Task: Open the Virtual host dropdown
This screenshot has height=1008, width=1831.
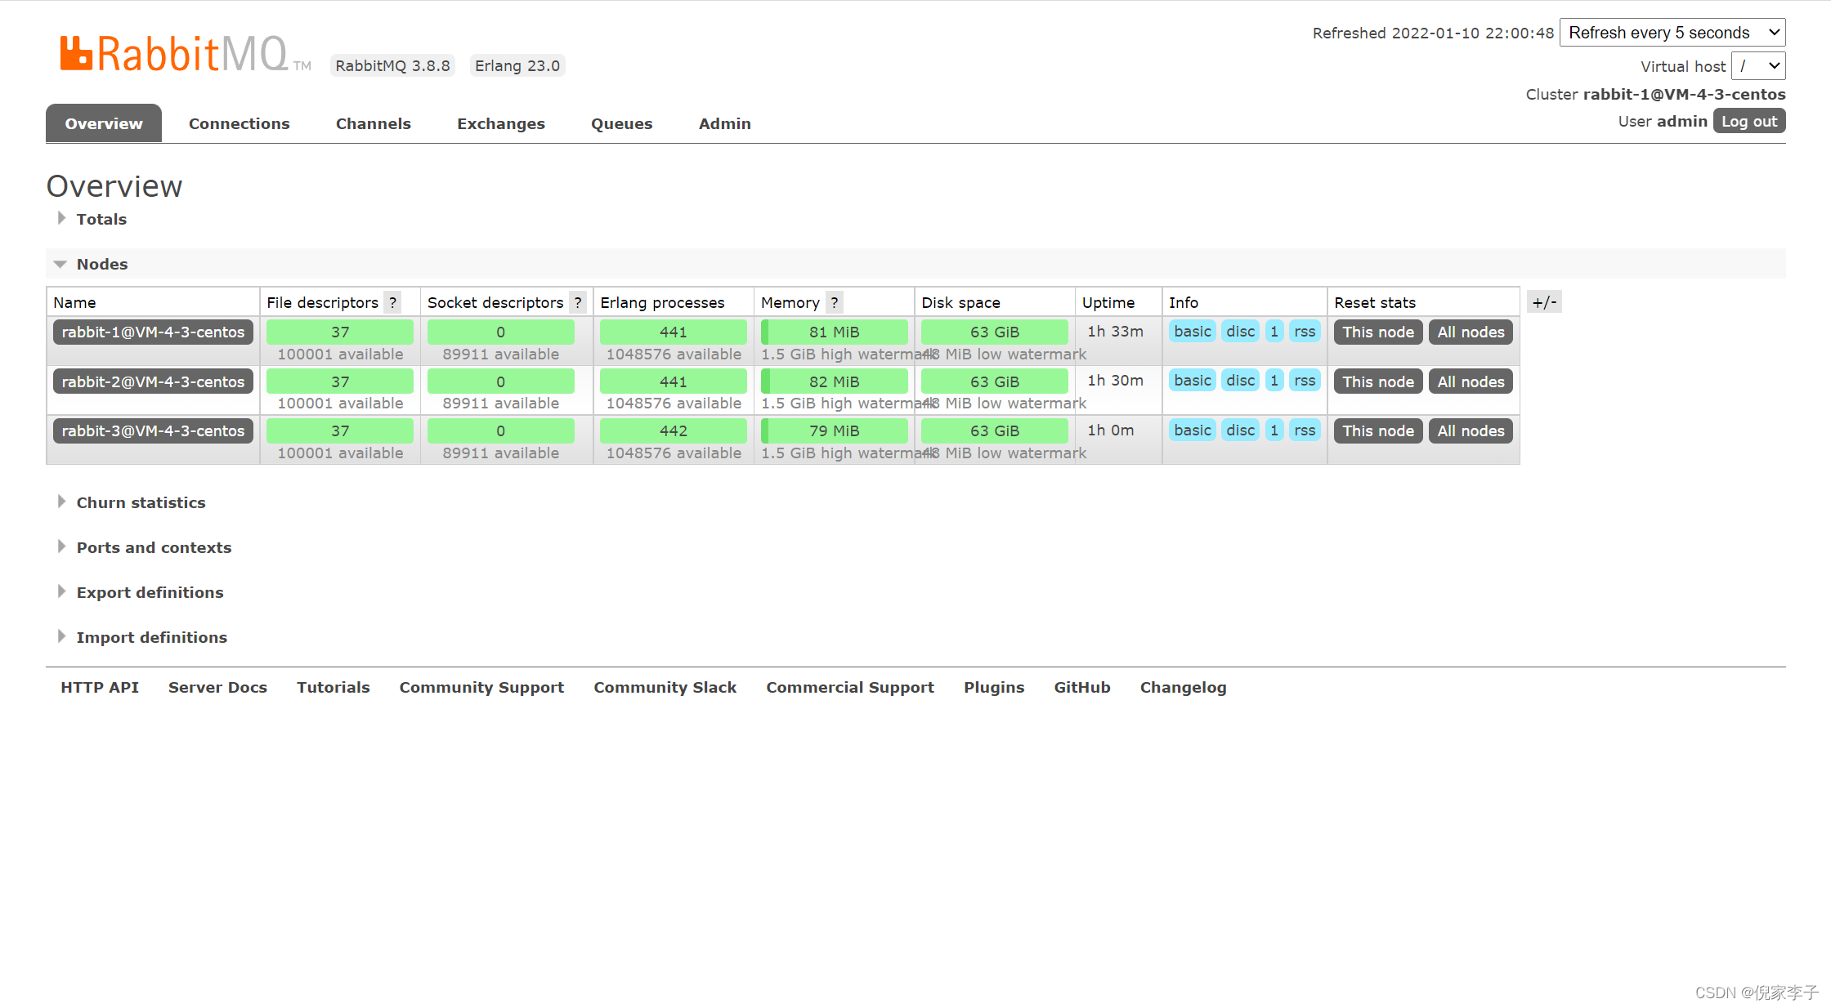Action: point(1758,66)
